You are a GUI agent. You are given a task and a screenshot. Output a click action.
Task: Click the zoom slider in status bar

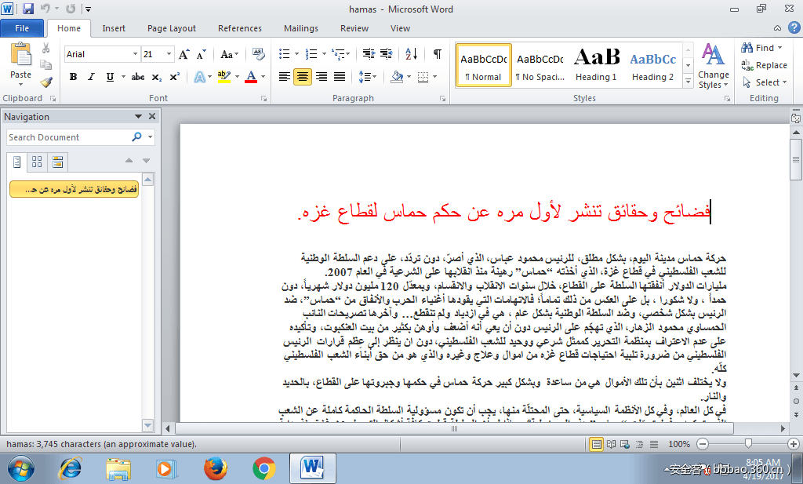(x=749, y=444)
